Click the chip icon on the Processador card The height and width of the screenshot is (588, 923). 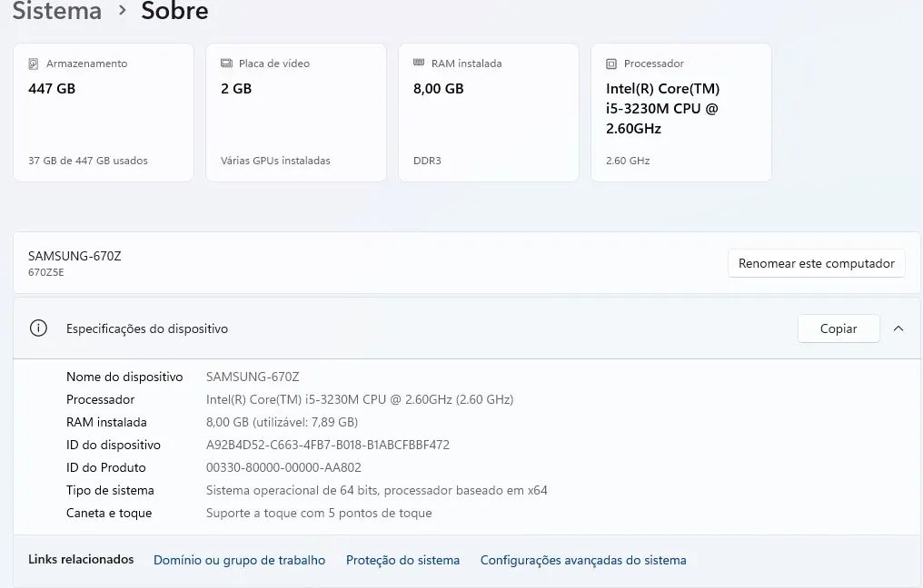tap(610, 64)
